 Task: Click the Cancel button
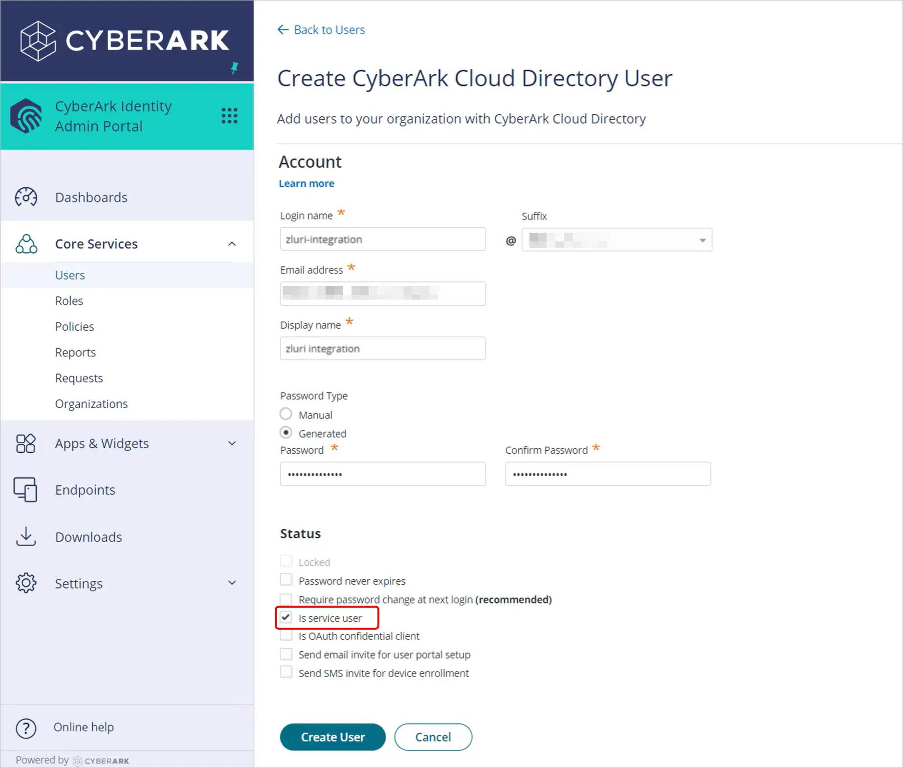[433, 737]
